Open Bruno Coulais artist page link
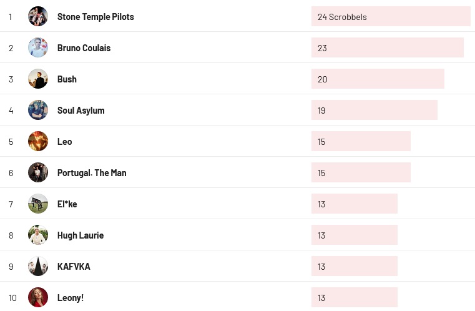 pos(84,48)
